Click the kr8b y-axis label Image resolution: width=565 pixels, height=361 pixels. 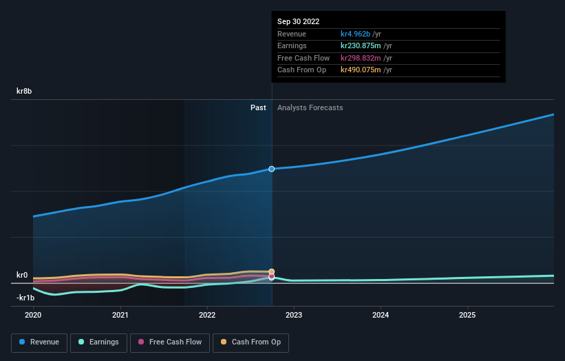pos(24,91)
